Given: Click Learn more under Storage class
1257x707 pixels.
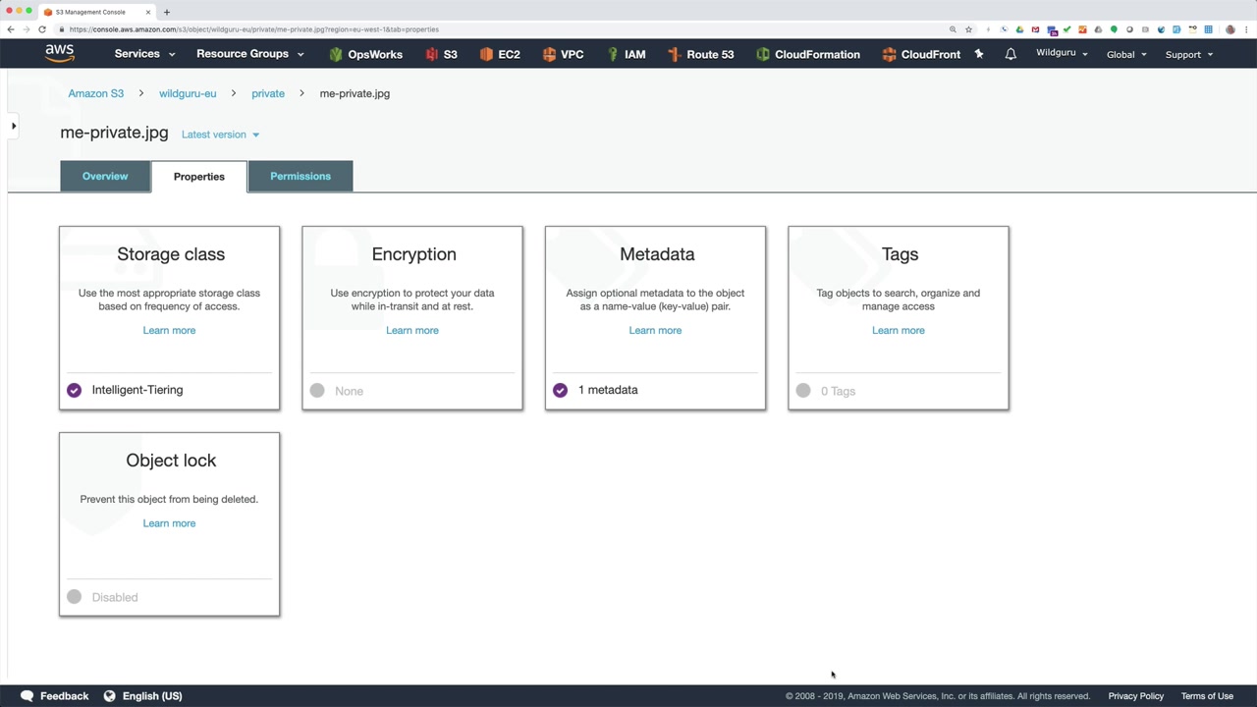Looking at the screenshot, I should coord(169,330).
